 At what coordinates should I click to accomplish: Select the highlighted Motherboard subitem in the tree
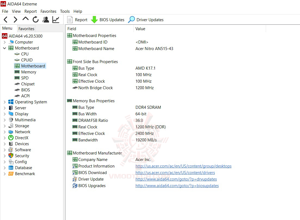click(x=30, y=66)
